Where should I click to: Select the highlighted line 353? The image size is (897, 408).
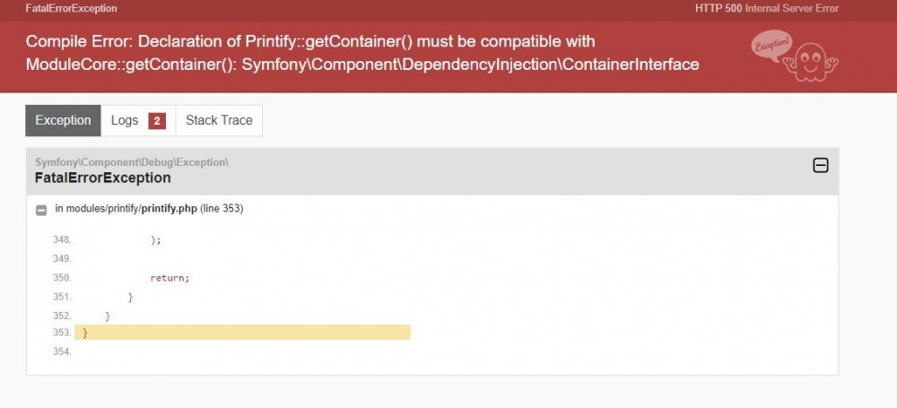point(242,333)
